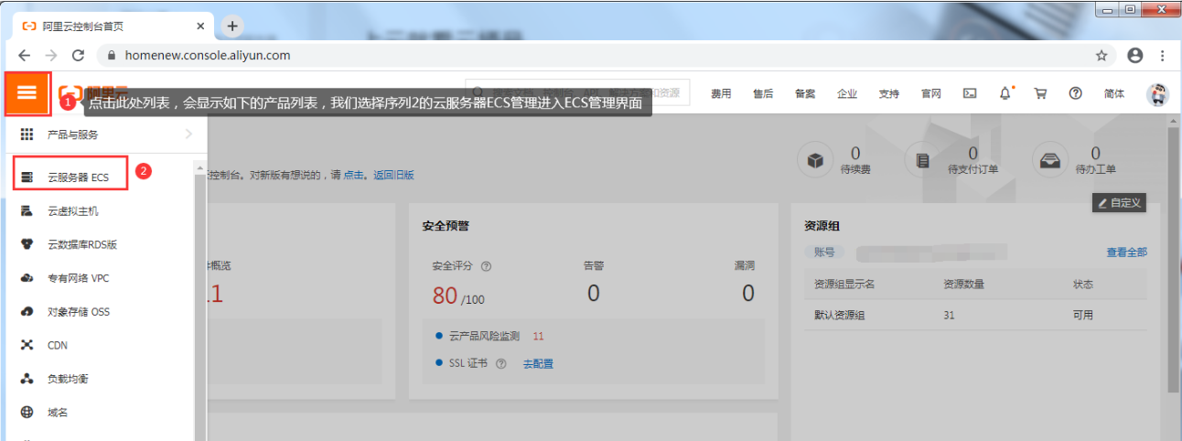Image resolution: width=1182 pixels, height=441 pixels.
Task: Click the 待续费 box icon
Action: pos(814,161)
